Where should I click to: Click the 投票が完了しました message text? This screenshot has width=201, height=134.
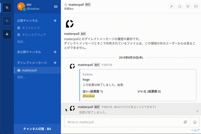pos(93,113)
